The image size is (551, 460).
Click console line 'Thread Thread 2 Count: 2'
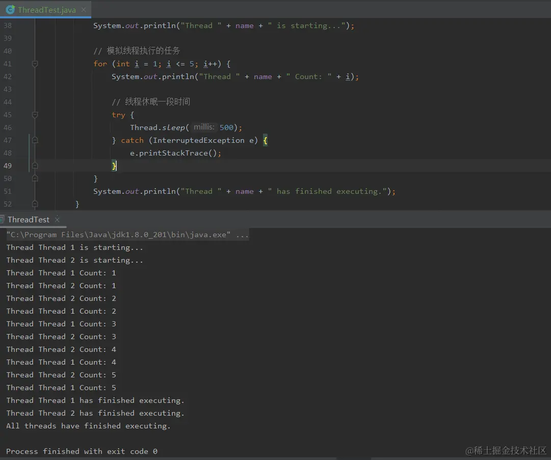click(x=61, y=298)
